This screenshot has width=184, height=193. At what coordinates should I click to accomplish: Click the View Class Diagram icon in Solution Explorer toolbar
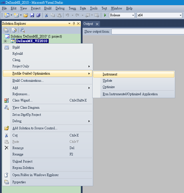23,30
